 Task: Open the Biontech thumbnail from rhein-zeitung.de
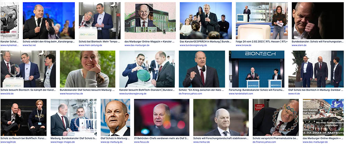click(x=100, y=20)
